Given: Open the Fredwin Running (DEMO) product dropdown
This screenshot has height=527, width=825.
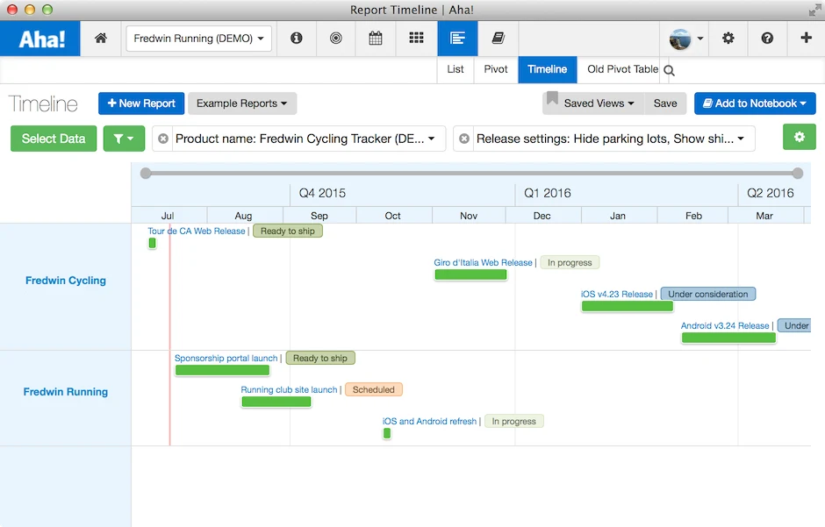Looking at the screenshot, I should pyautogui.click(x=199, y=39).
